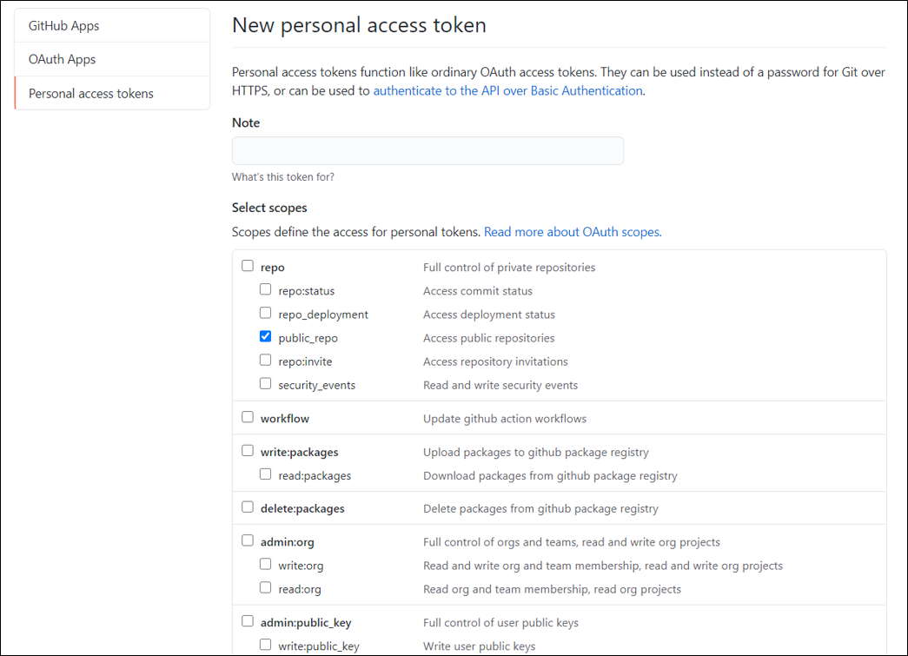Uncheck the public_repo scope
Viewport: 908px width, 656px height.
[x=266, y=337]
